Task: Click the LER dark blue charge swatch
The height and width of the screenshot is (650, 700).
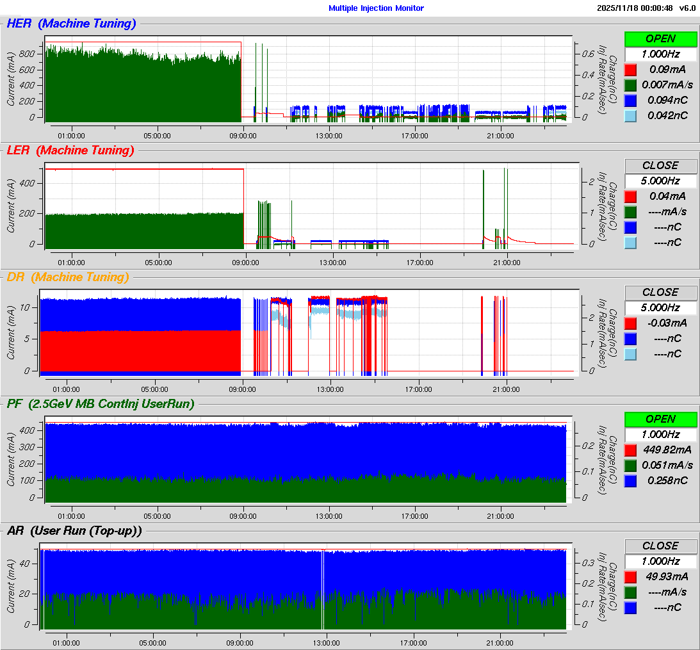Action: tap(630, 227)
